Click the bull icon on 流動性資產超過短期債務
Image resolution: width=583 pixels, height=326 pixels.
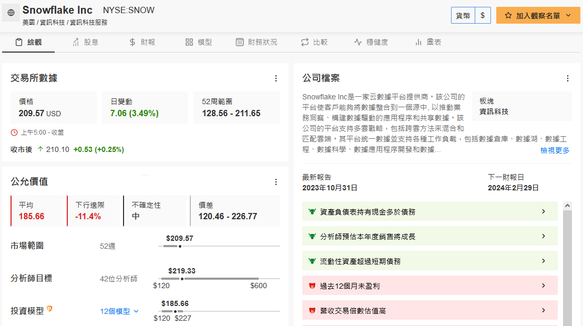point(312,261)
